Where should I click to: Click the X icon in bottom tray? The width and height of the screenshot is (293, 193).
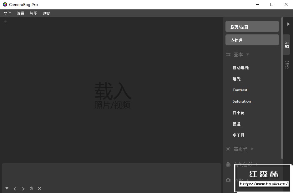39,189
